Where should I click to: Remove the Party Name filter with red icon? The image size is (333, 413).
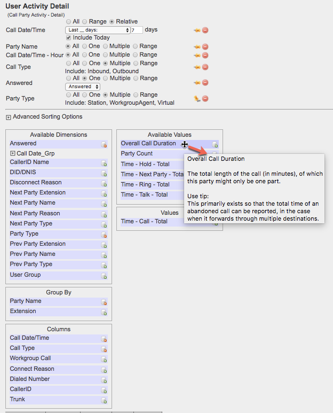(205, 47)
